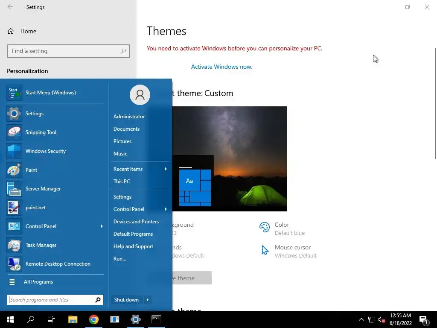Screen dimensions: 437x328
Task: Open Documents from start menu
Action: 126,129
